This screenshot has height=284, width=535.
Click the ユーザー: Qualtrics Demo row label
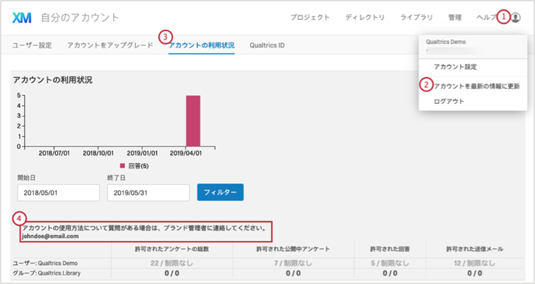(x=45, y=263)
